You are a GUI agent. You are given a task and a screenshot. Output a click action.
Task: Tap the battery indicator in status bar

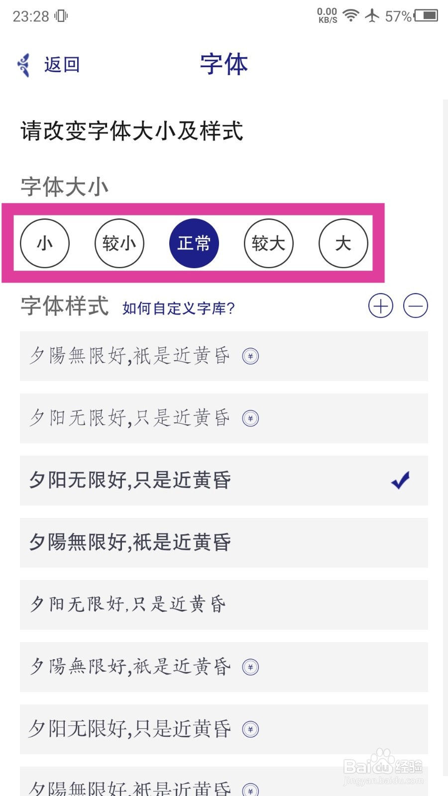426,16
